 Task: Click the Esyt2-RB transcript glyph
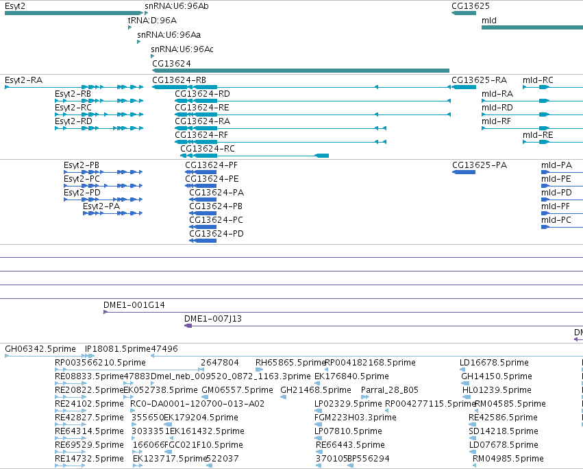[99, 101]
